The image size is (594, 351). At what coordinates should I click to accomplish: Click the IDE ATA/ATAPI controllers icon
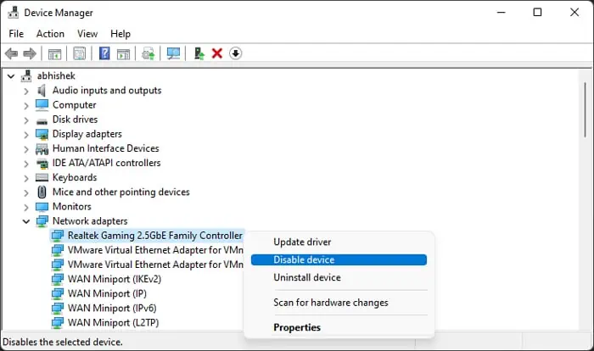pyautogui.click(x=42, y=164)
